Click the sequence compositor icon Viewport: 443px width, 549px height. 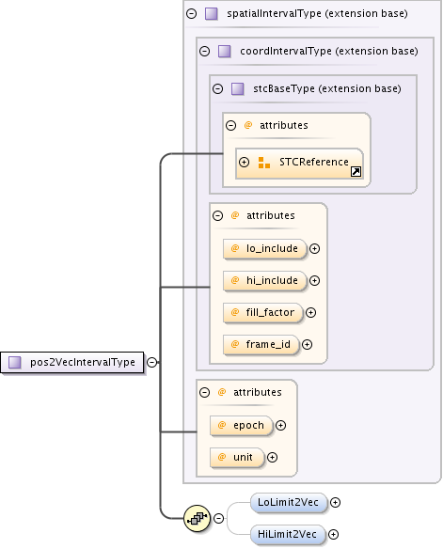point(197,518)
